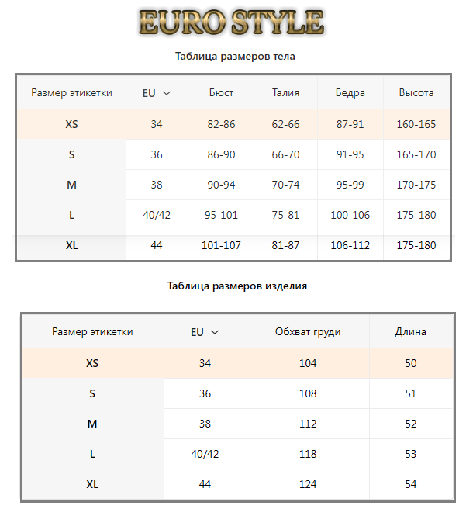Select the Бюст column header
The width and height of the screenshot is (466, 516).
221,93
